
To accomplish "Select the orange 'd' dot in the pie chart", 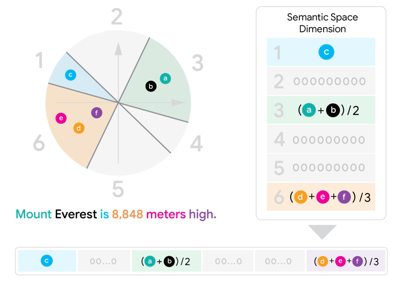I will tap(79, 128).
